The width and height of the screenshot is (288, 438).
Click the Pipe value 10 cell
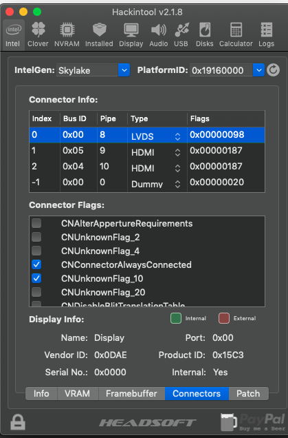pos(104,167)
